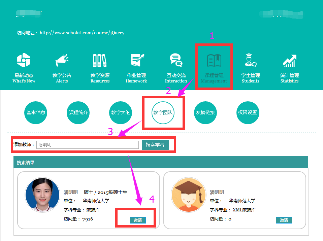
Task: Open the Interaction chat bubbles icon
Action: coord(176,61)
